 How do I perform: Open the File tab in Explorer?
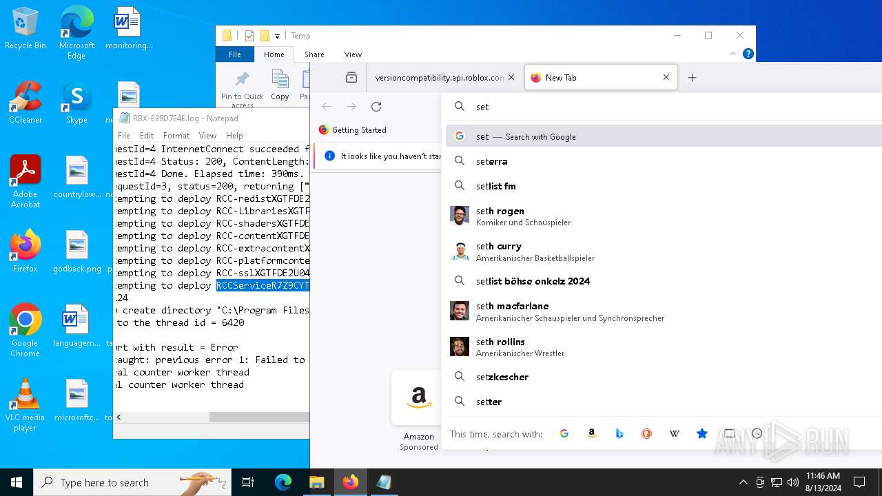[x=235, y=54]
